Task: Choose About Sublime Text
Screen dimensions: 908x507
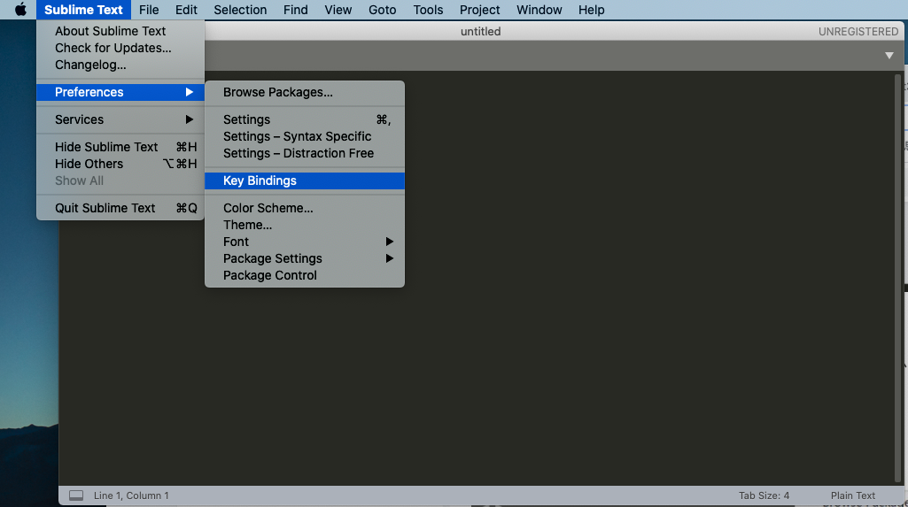Action: coord(120,31)
